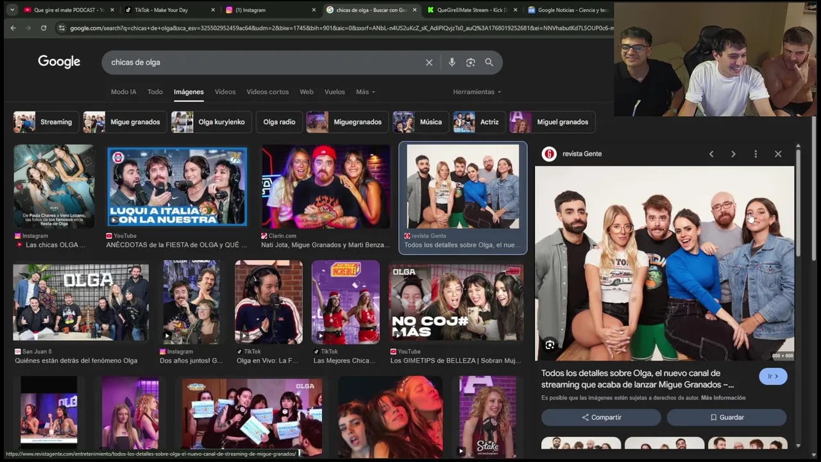This screenshot has height=462, width=821.
Task: Switch to the Web results tab
Action: click(307, 92)
